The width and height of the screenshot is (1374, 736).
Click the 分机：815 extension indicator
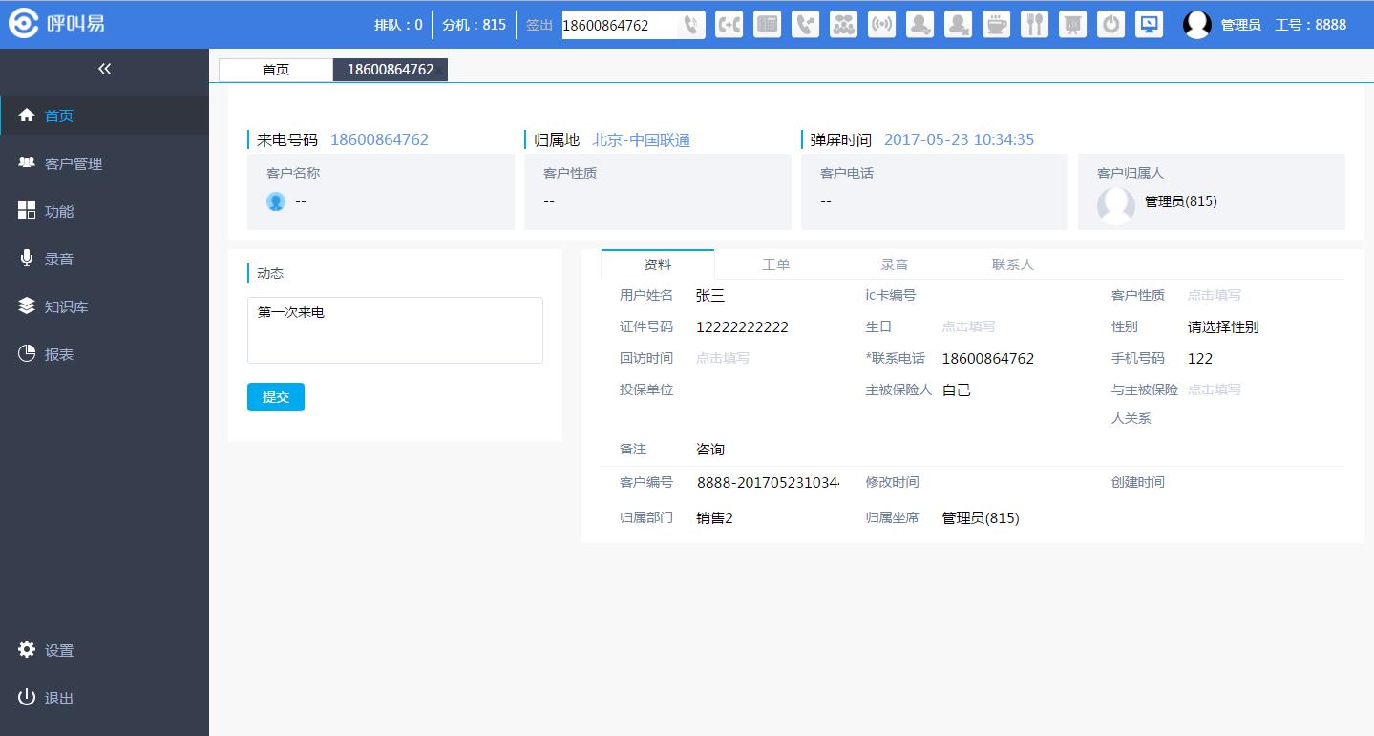coord(475,25)
